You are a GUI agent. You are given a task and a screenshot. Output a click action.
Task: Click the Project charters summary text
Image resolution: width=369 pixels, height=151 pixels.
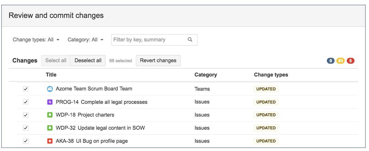(96, 115)
